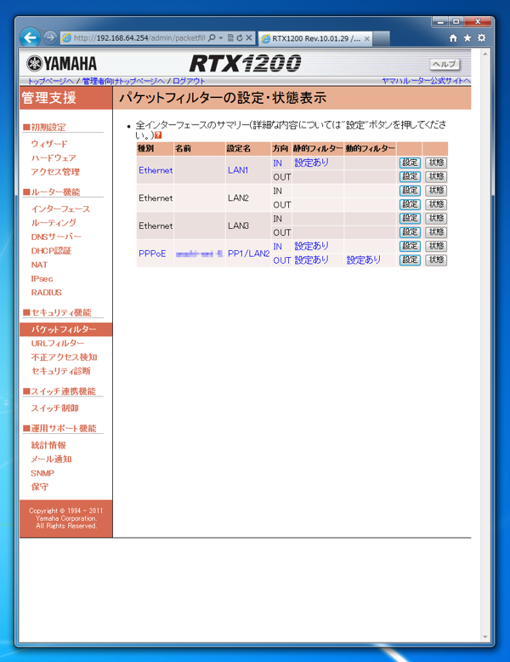Image resolution: width=510 pixels, height=662 pixels.
Task: Click 設定 button for PPPoE OUT
Action: point(410,260)
